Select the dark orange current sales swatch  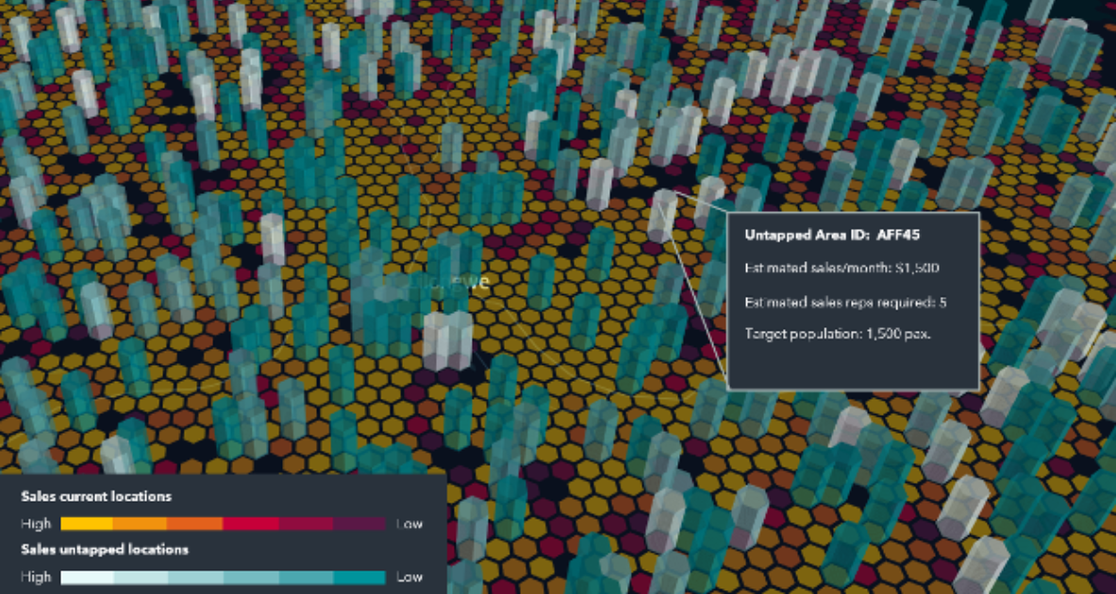195,523
